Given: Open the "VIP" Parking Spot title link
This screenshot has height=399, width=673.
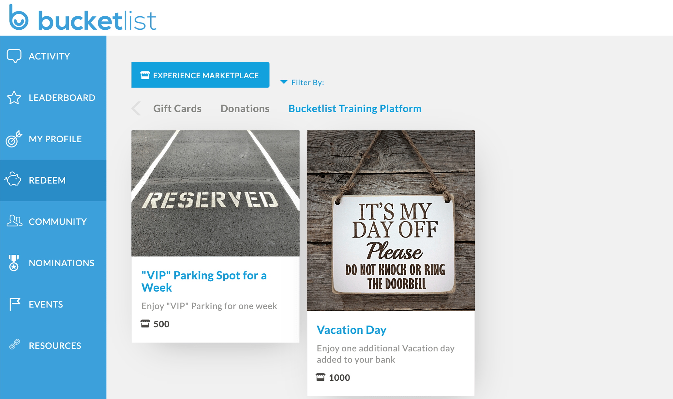Looking at the screenshot, I should coord(204,281).
